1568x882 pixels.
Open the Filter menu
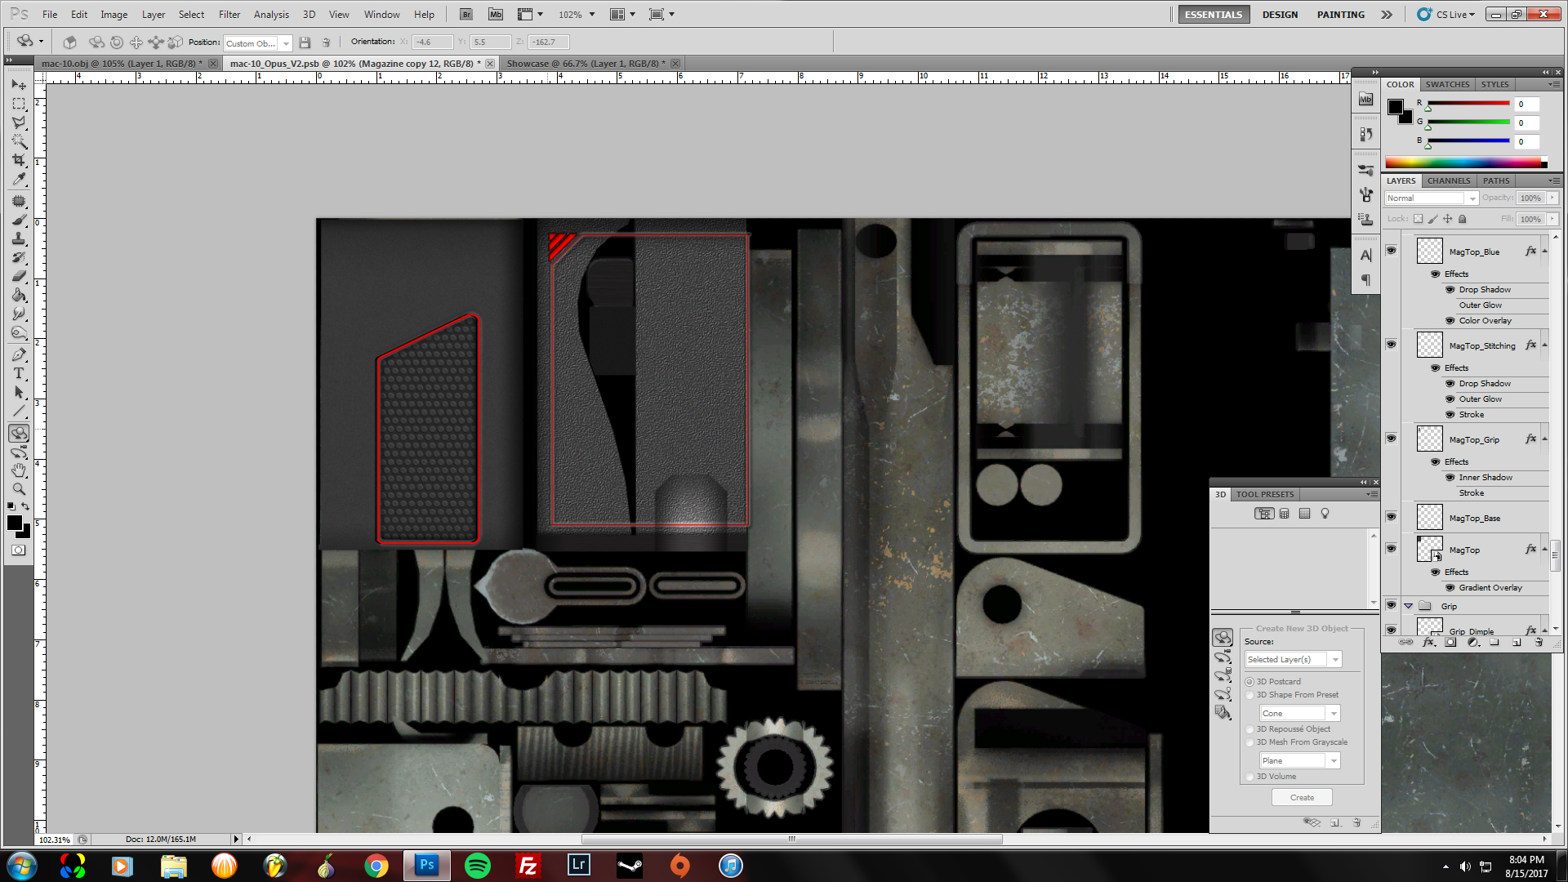click(x=229, y=14)
